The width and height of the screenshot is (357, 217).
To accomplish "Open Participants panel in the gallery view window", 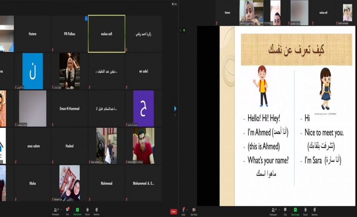I will pos(55,210).
